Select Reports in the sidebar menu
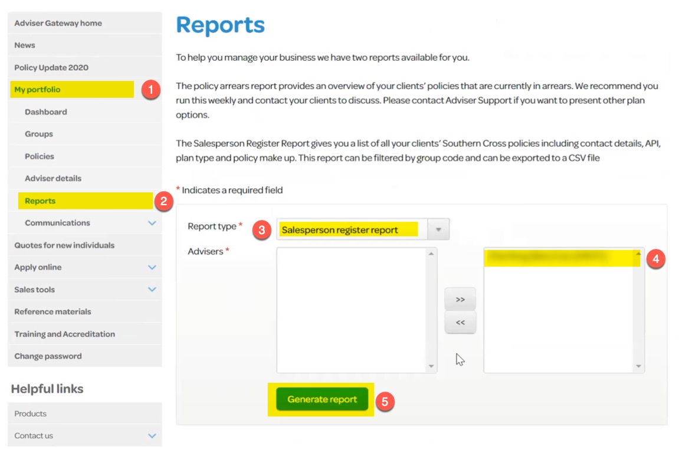The height and width of the screenshot is (453, 679). click(40, 201)
